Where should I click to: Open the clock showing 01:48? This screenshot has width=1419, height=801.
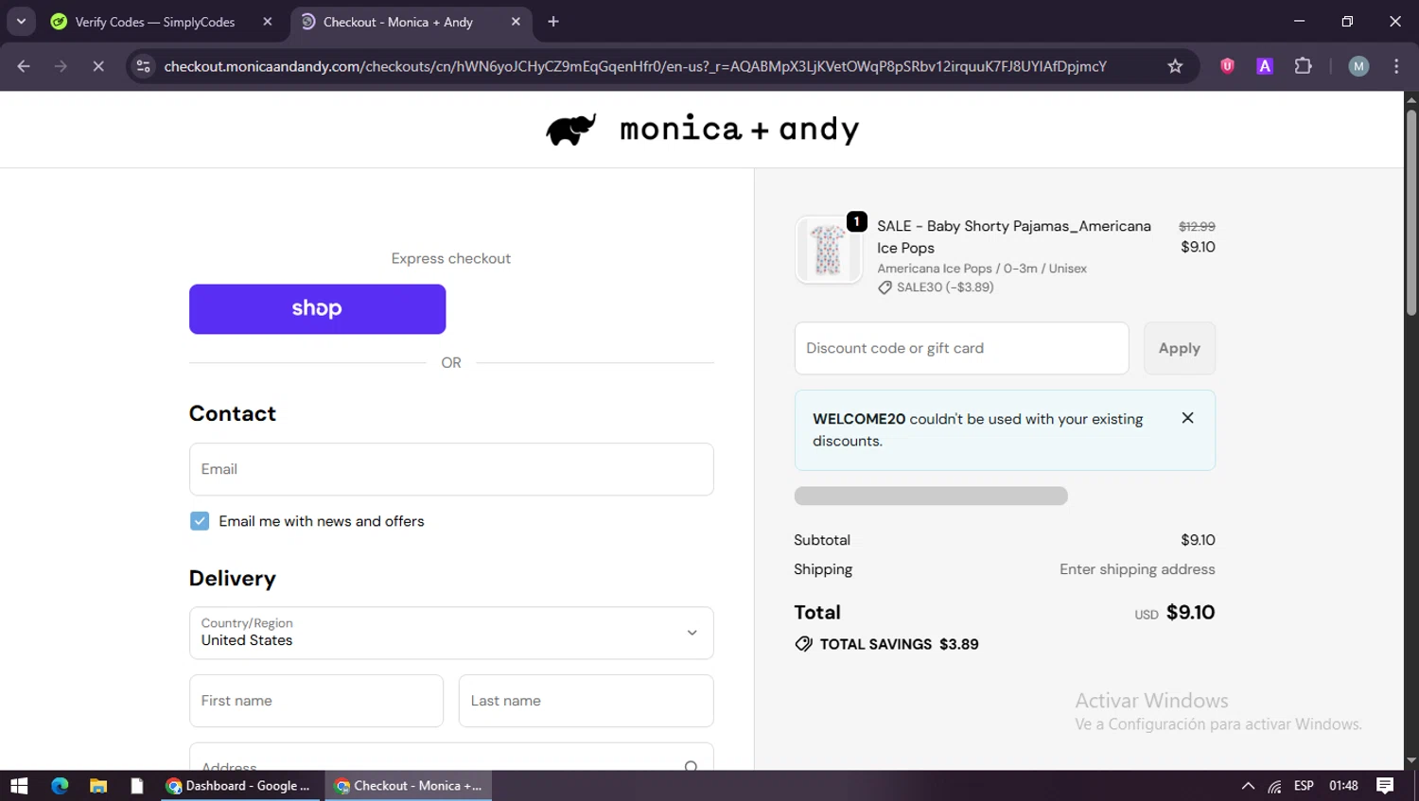[1343, 786]
